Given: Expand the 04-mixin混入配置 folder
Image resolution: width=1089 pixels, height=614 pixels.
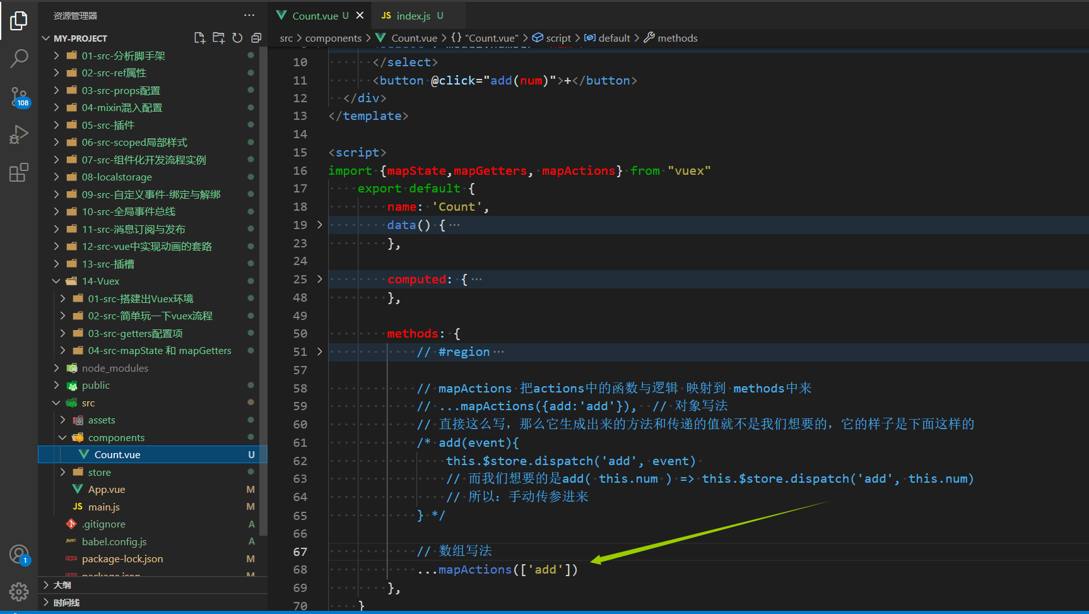Looking at the screenshot, I should click(x=57, y=107).
